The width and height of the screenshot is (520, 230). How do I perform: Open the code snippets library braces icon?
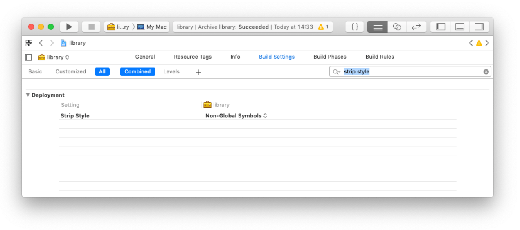tap(355, 27)
